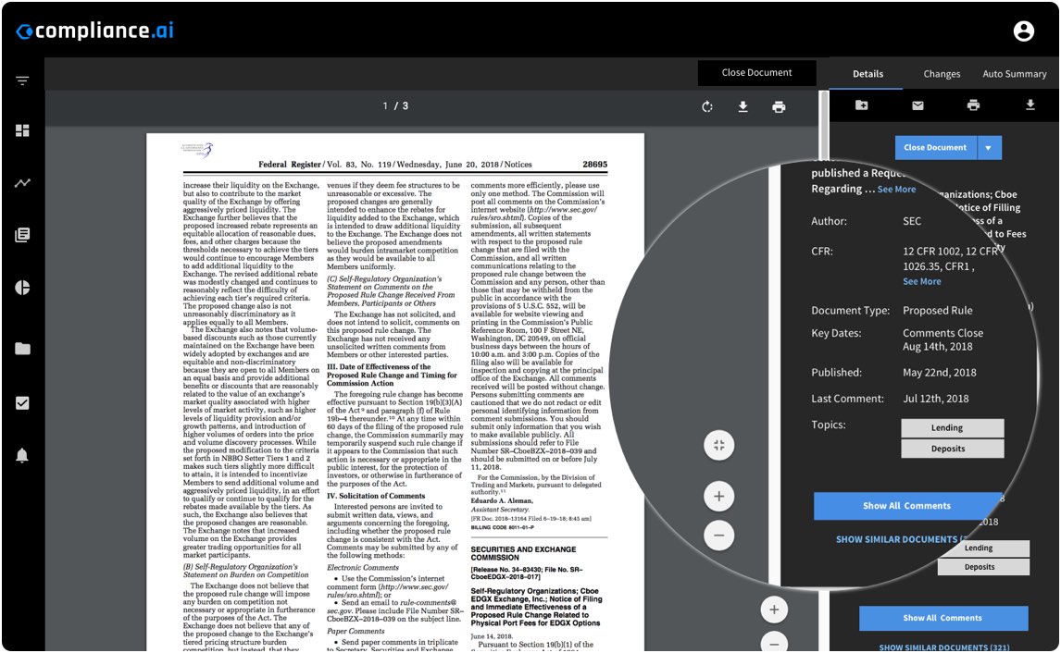Open the checkbox tasks icon in sidebar

tap(22, 403)
